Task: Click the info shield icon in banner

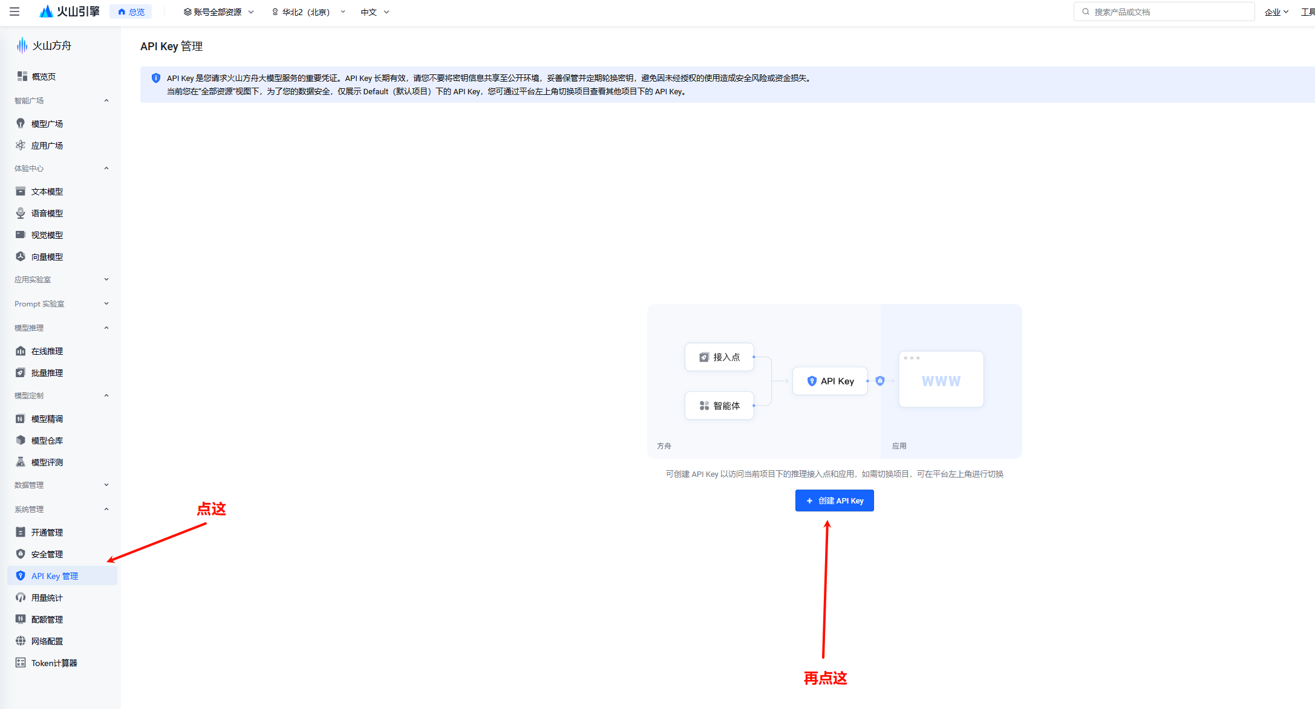Action: coord(156,78)
